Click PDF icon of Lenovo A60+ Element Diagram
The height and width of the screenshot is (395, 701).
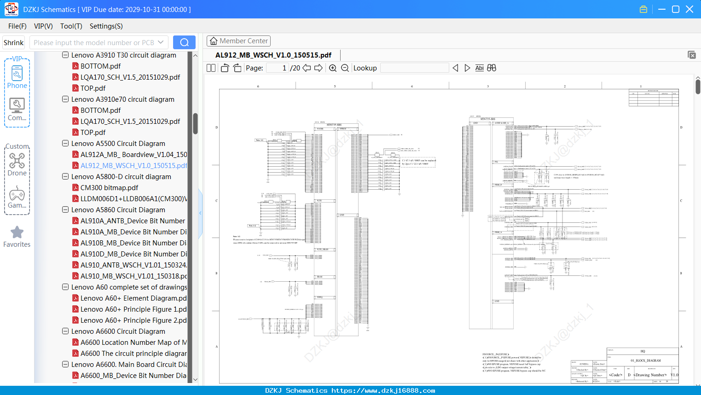tap(75, 298)
